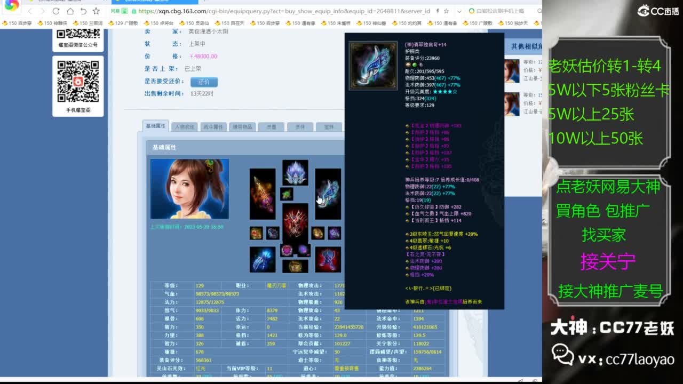The height and width of the screenshot is (384, 683).
Task: Click the remaining sale time 13天22时
Action: click(x=202, y=94)
